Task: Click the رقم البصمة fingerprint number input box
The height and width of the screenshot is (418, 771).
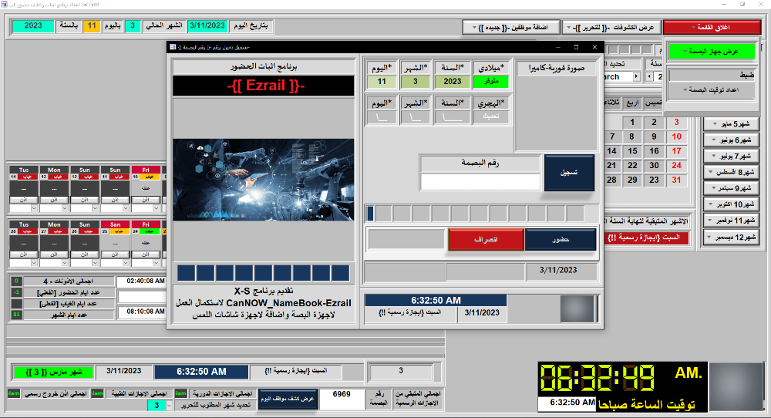Action: coord(480,181)
